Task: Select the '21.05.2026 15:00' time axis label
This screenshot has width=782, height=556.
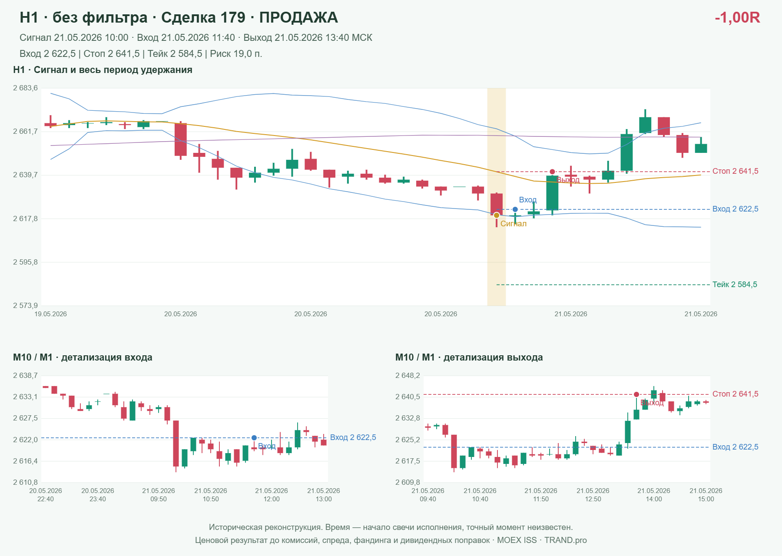Action: (x=706, y=495)
